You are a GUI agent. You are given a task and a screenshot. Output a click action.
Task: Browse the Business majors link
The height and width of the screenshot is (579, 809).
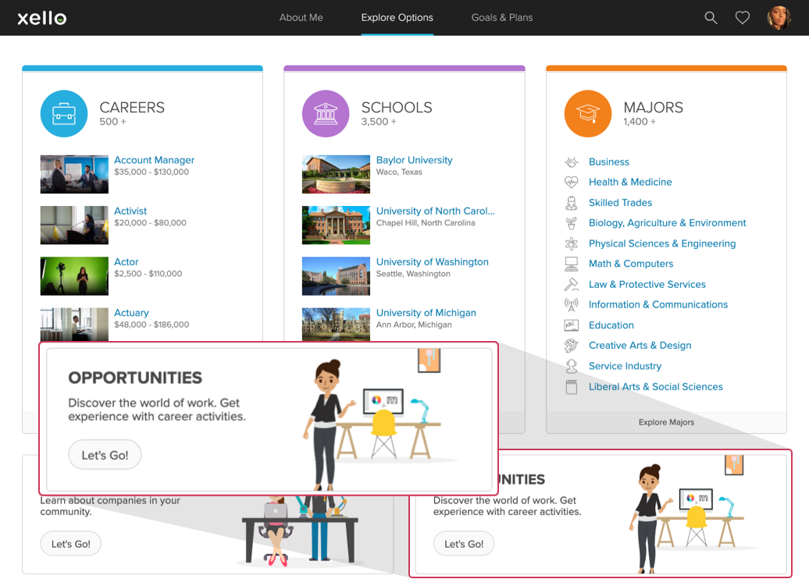pos(609,162)
